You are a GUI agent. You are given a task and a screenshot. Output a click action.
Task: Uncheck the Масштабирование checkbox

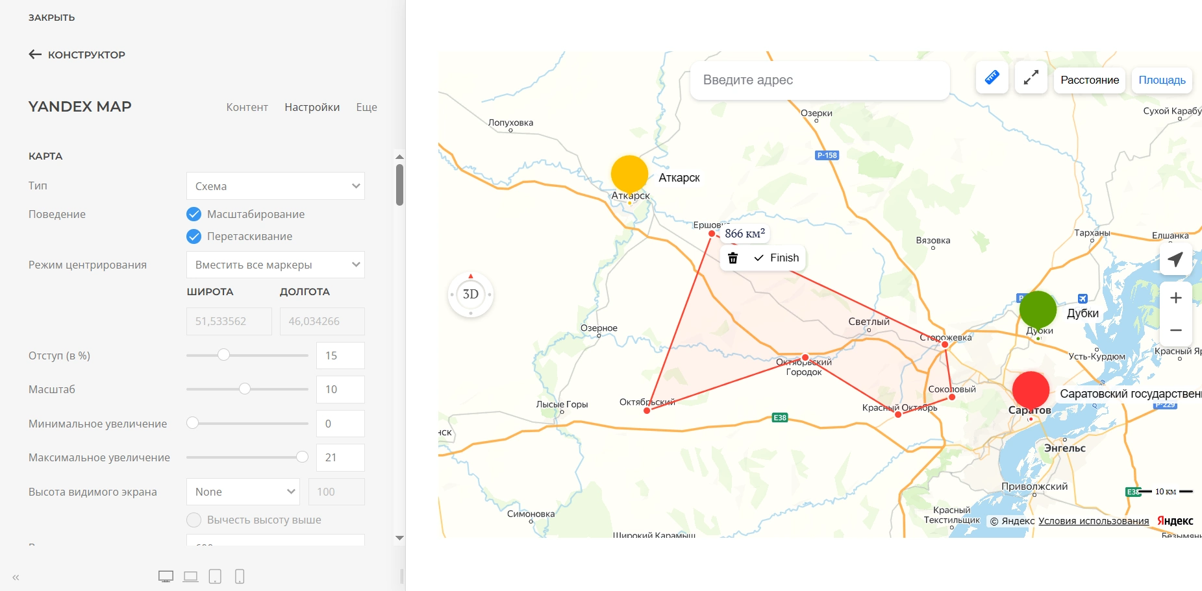[194, 214]
